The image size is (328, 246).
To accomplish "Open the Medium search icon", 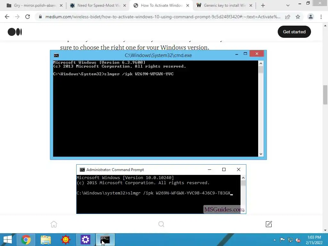I will pos(161,224).
